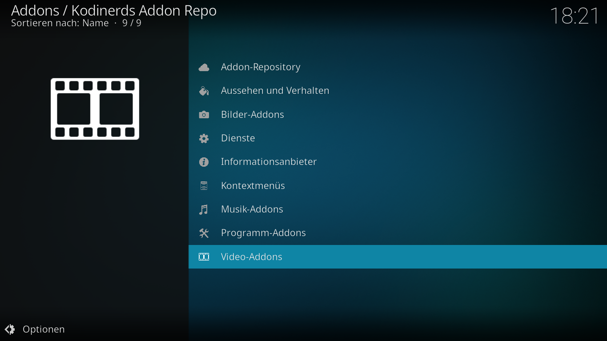607x341 pixels.
Task: Click the film strip icon for Video-Addons
Action: (204, 257)
